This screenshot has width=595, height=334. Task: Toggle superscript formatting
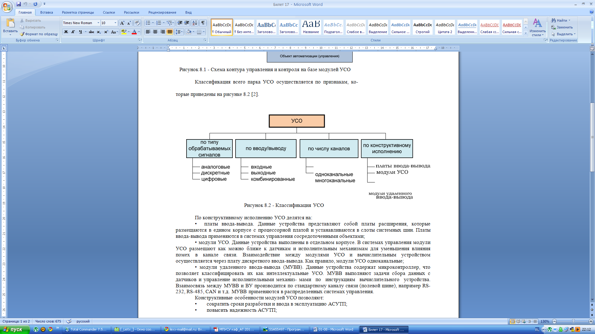[106, 32]
